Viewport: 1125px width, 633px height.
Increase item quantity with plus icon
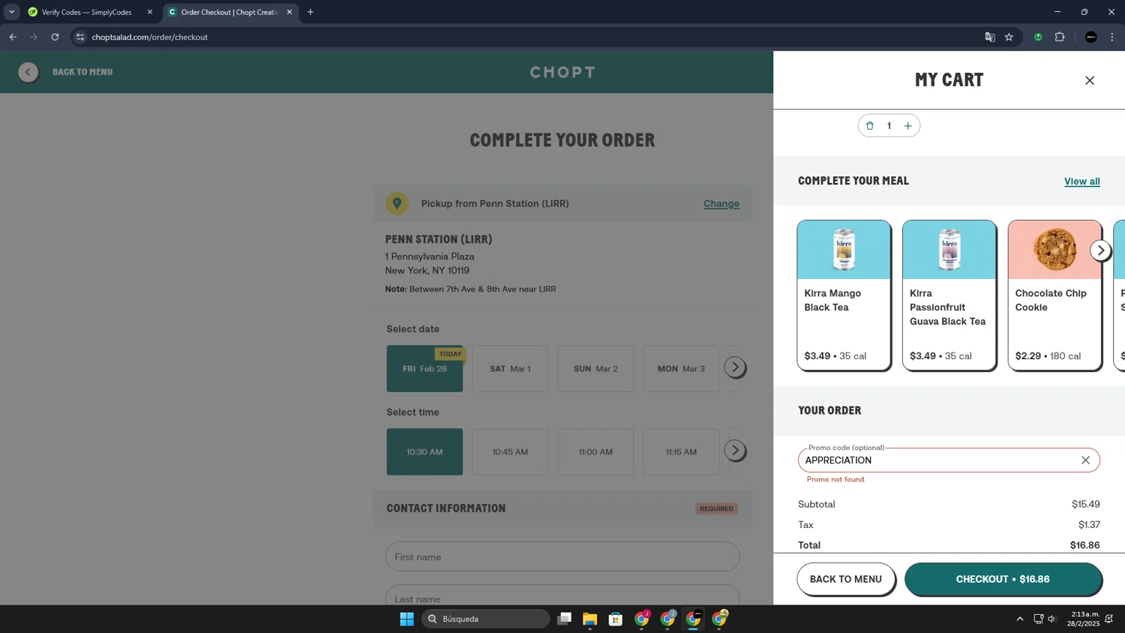(908, 126)
